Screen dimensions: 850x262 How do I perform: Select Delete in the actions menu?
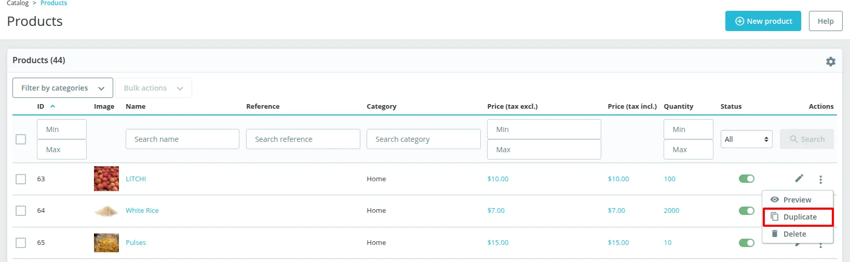click(794, 234)
